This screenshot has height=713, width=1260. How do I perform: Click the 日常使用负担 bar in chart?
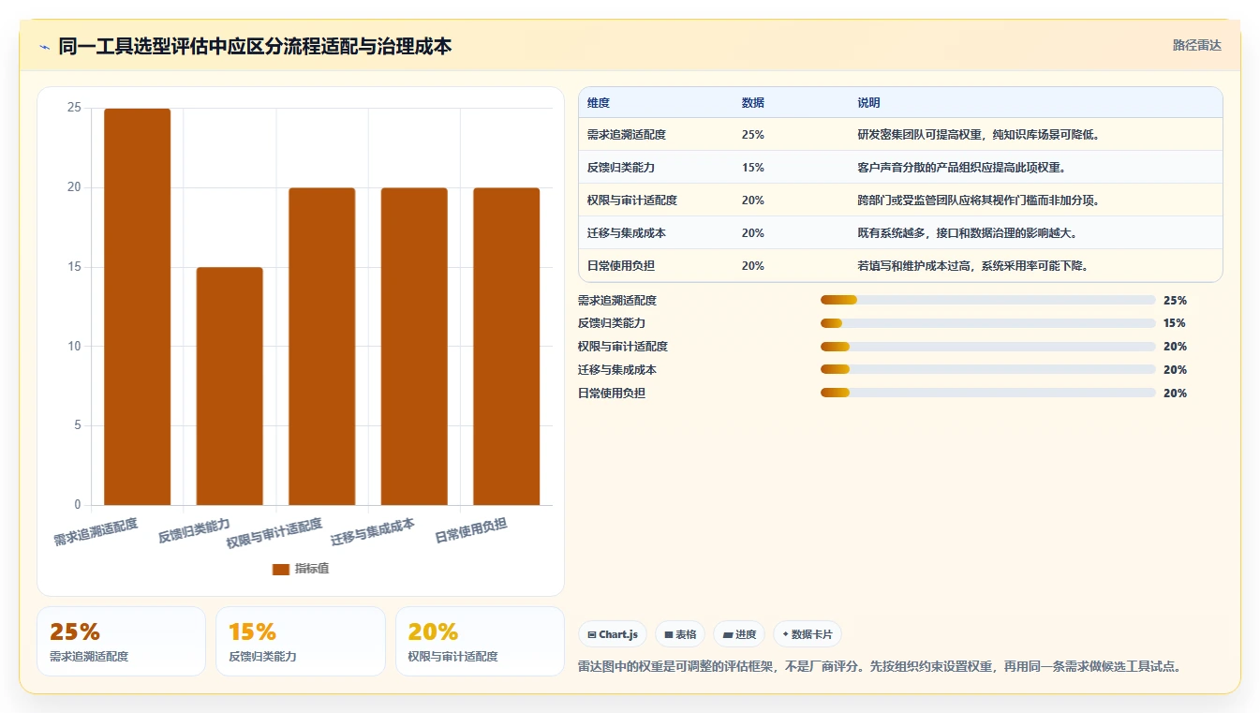point(506,347)
